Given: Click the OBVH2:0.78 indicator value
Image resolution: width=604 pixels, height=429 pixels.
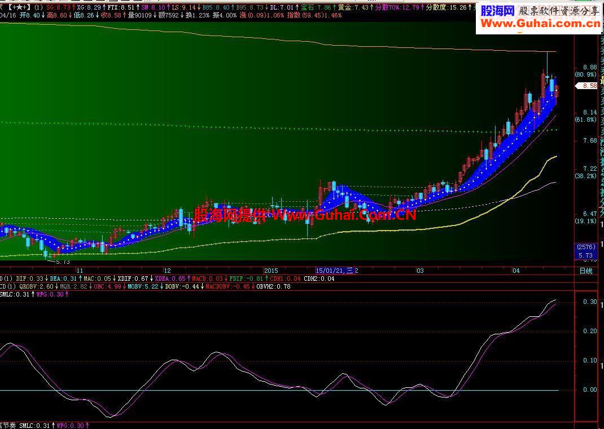Looking at the screenshot, I should pos(273,286).
